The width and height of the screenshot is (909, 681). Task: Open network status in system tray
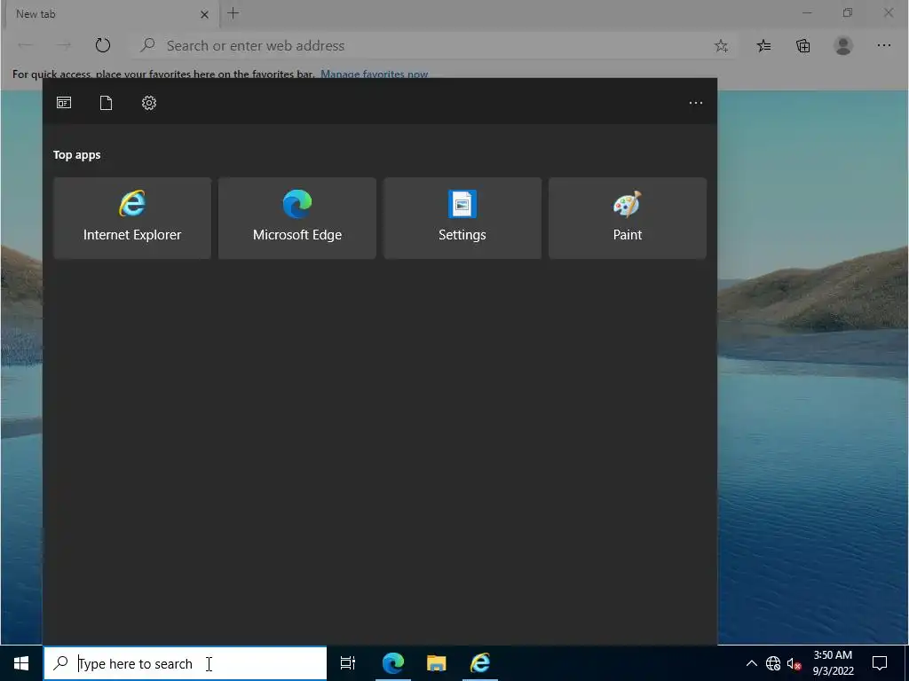click(x=773, y=663)
